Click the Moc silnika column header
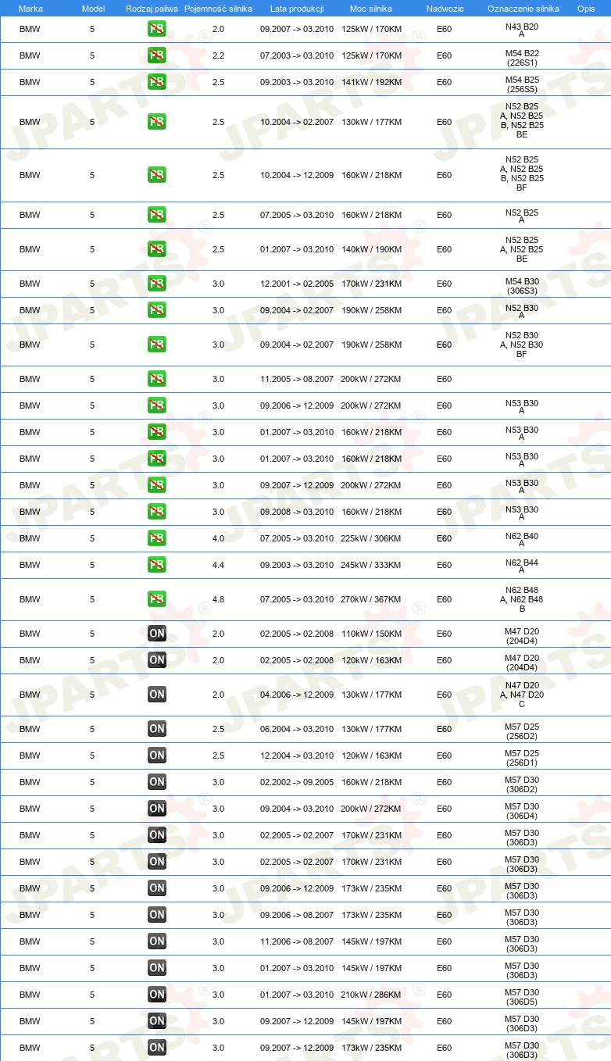The height and width of the screenshot is (1061, 611). click(371, 8)
